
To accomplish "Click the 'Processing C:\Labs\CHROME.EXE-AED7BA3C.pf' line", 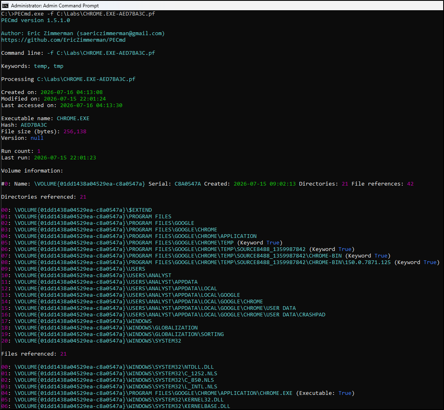I will coord(68,79).
